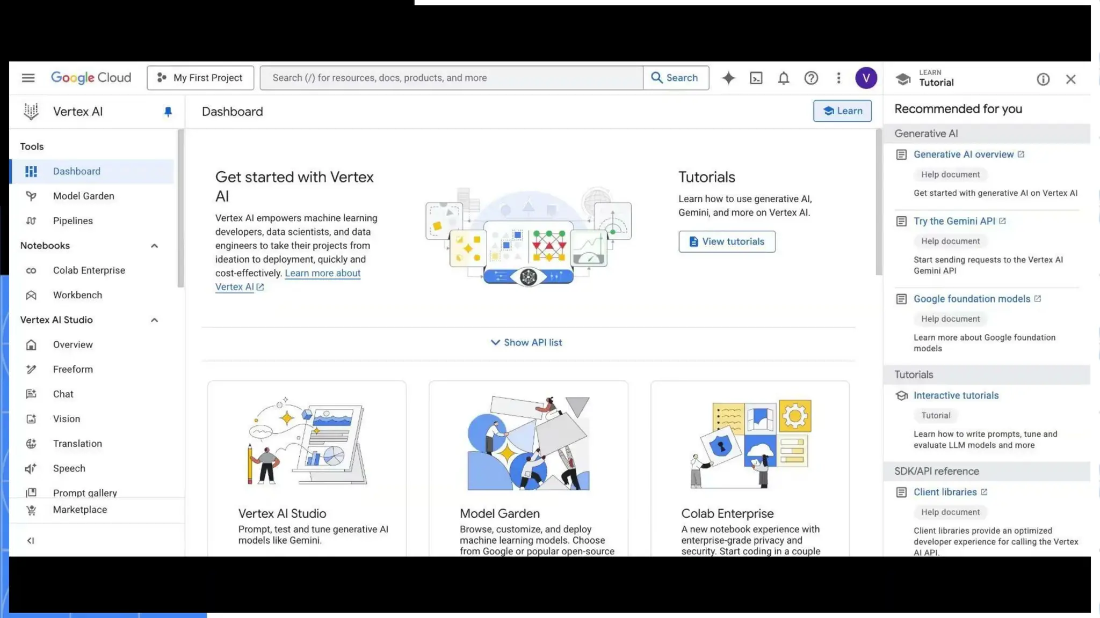Click the Translation globe icon
The image size is (1100, 618).
tap(31, 444)
